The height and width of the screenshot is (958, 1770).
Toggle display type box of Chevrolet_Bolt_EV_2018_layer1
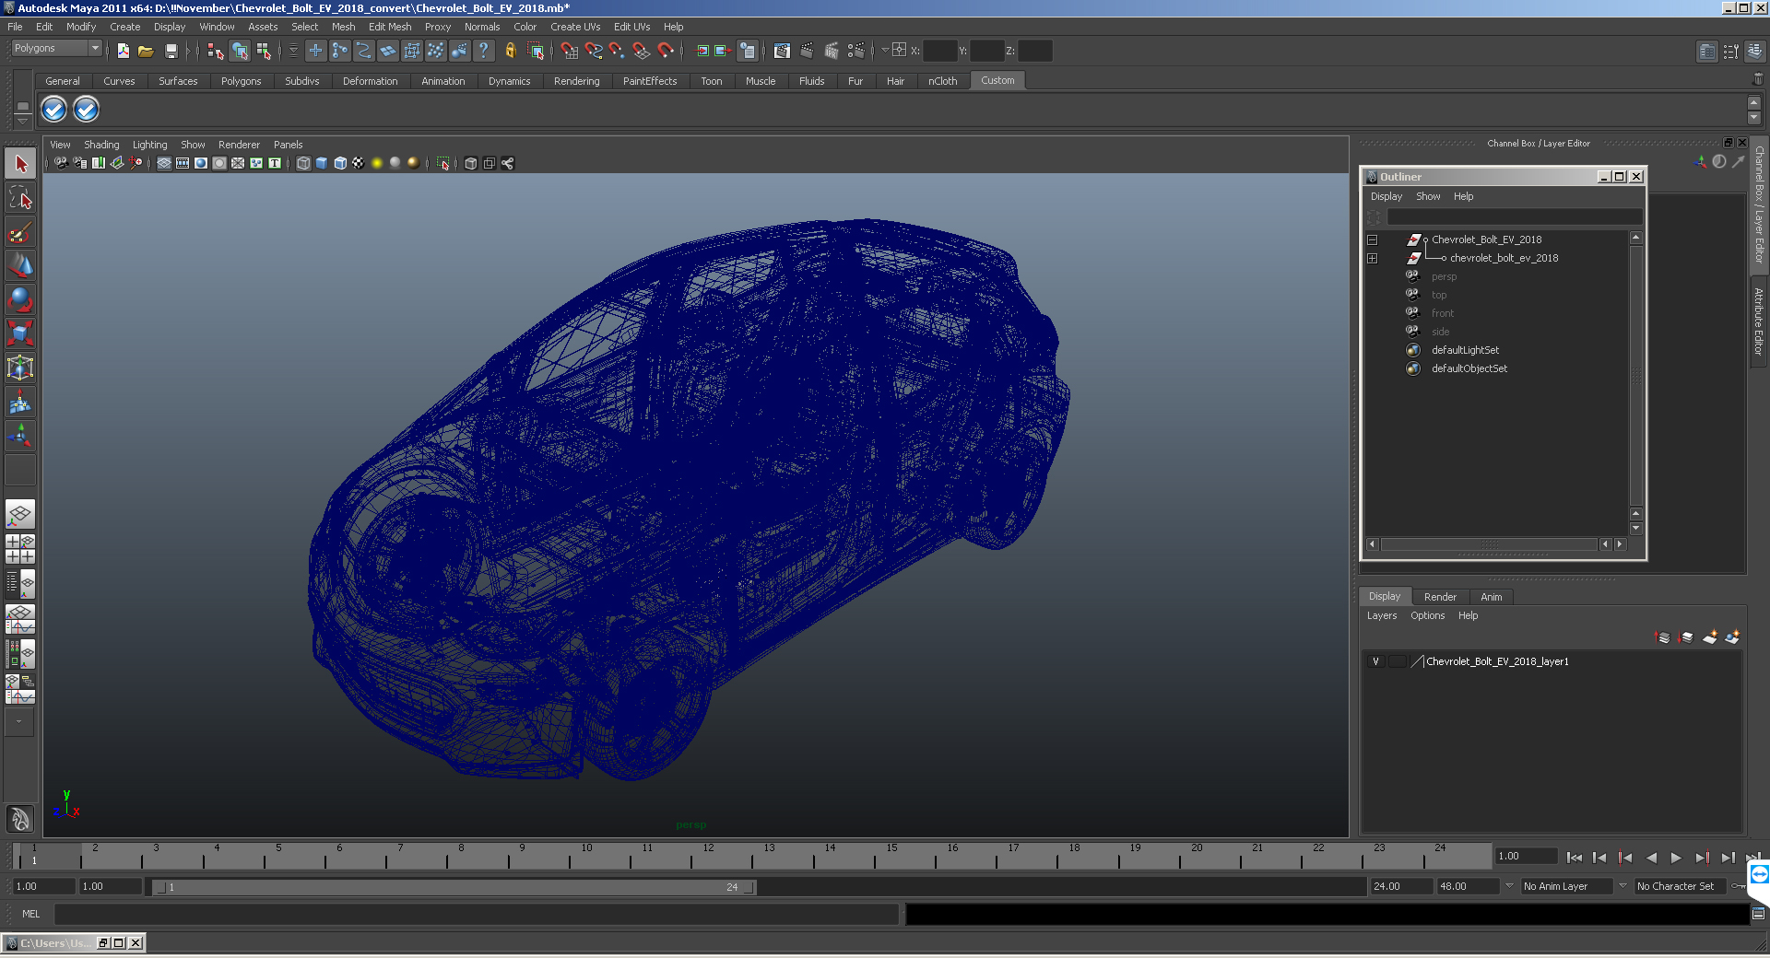click(1398, 661)
